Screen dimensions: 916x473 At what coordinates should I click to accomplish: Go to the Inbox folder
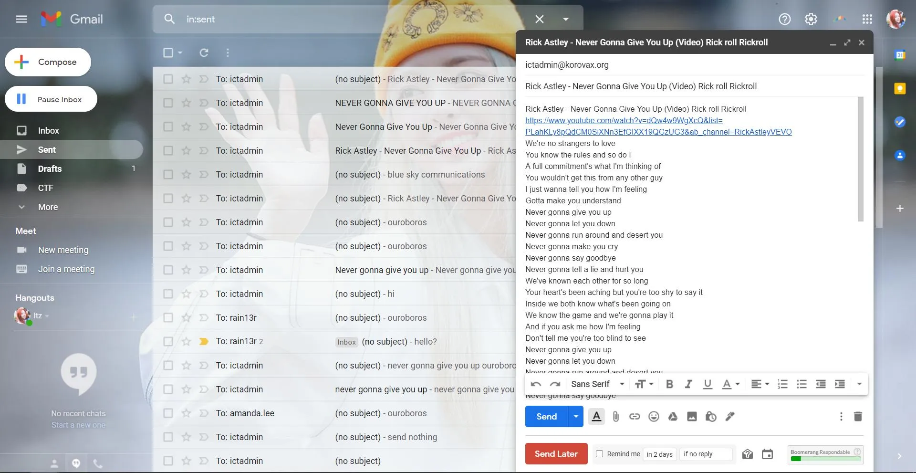point(48,131)
